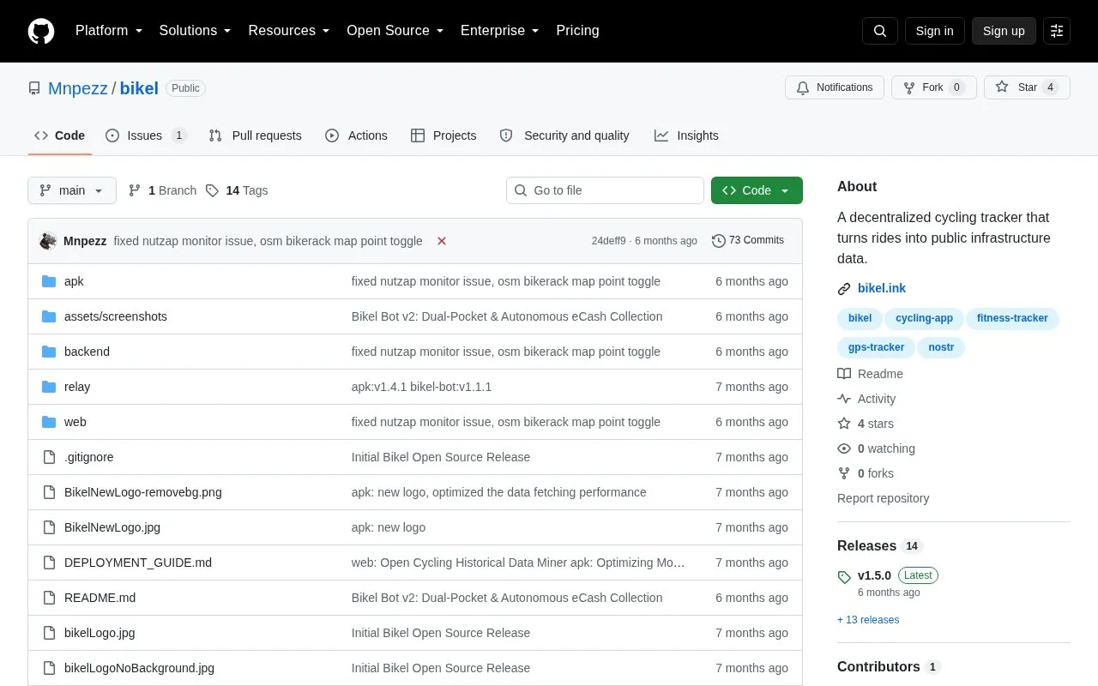Click the book icon next to Readme
The height and width of the screenshot is (686, 1098).
point(844,374)
